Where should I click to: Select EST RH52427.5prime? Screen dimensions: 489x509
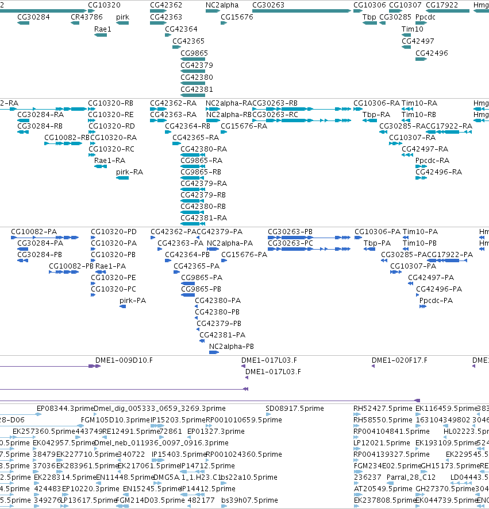point(383,409)
